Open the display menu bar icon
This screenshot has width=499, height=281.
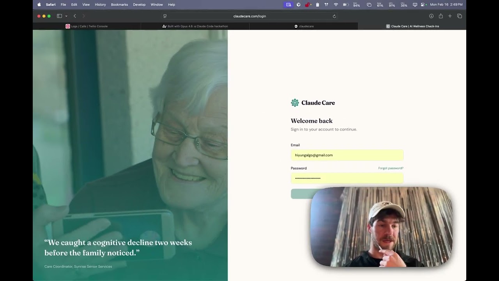coord(415,5)
